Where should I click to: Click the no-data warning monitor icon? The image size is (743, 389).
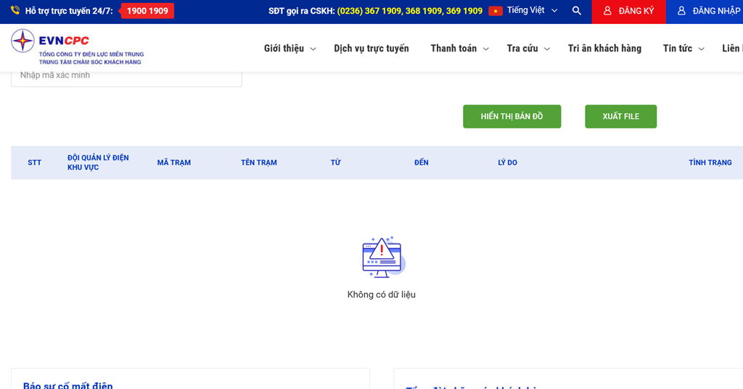382,258
